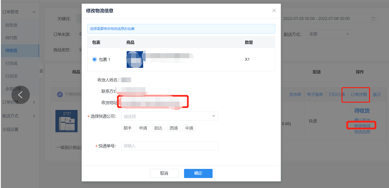Viewport: 389px width, 188px height.
Task: Click the round icon beside 下单时间
Action: point(59,94)
